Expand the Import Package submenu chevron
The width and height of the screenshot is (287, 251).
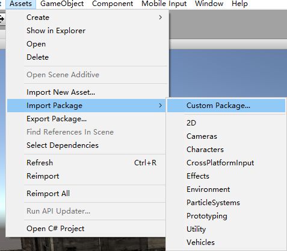[160, 106]
